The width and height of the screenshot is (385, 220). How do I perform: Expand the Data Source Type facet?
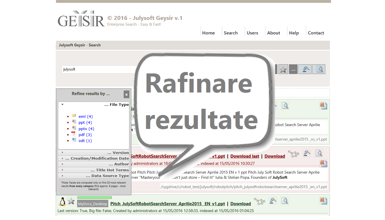click(94, 176)
